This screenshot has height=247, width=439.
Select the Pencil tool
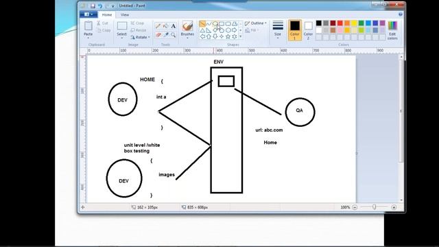point(158,26)
